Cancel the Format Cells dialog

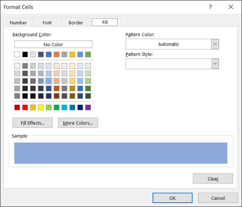click(218, 198)
